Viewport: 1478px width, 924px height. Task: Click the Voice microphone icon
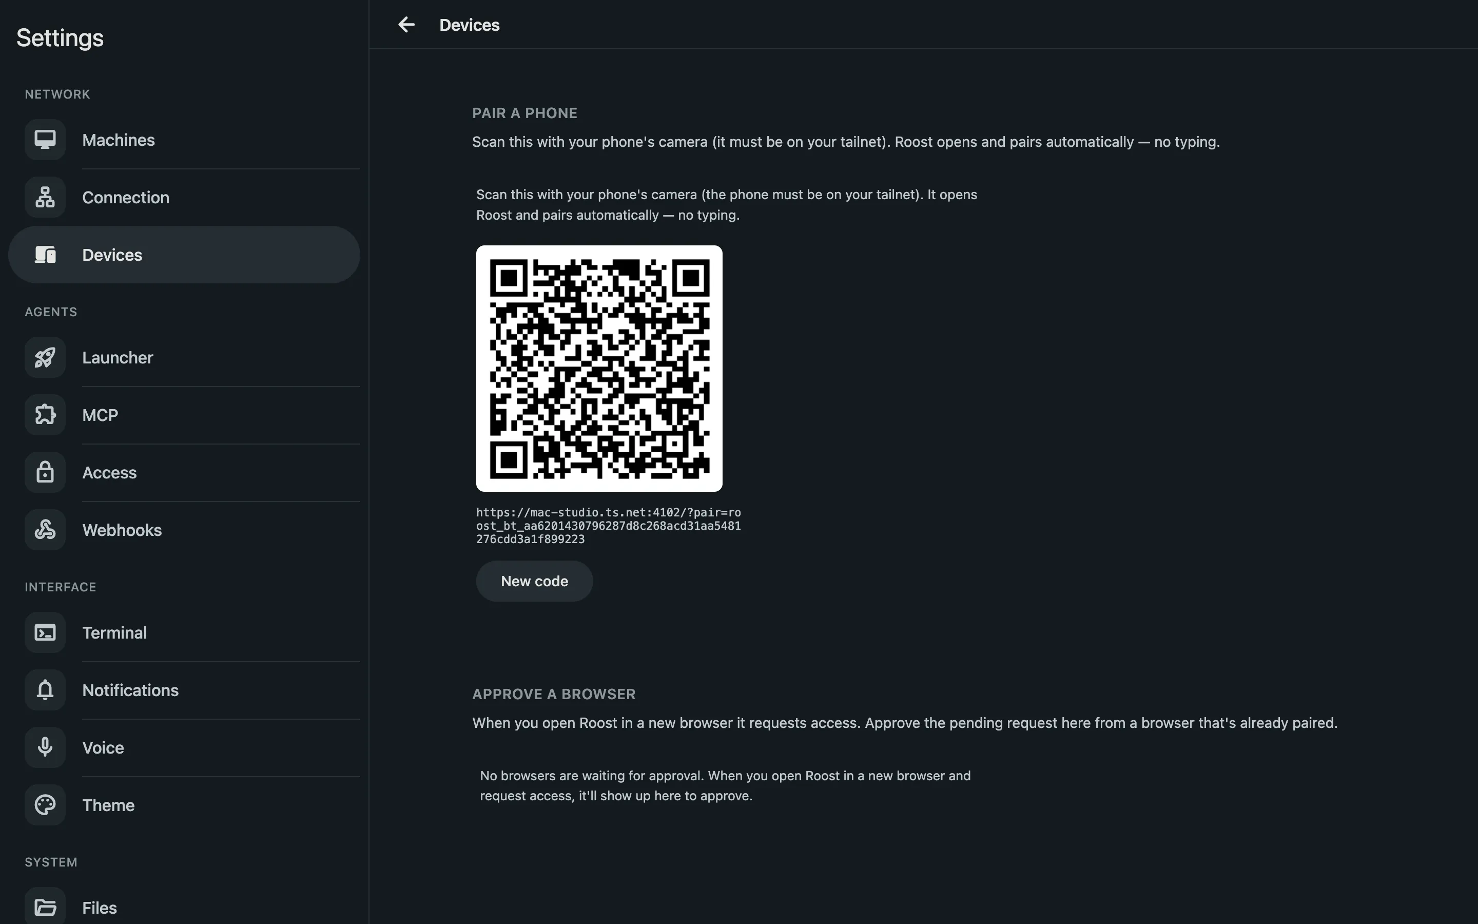coord(45,747)
